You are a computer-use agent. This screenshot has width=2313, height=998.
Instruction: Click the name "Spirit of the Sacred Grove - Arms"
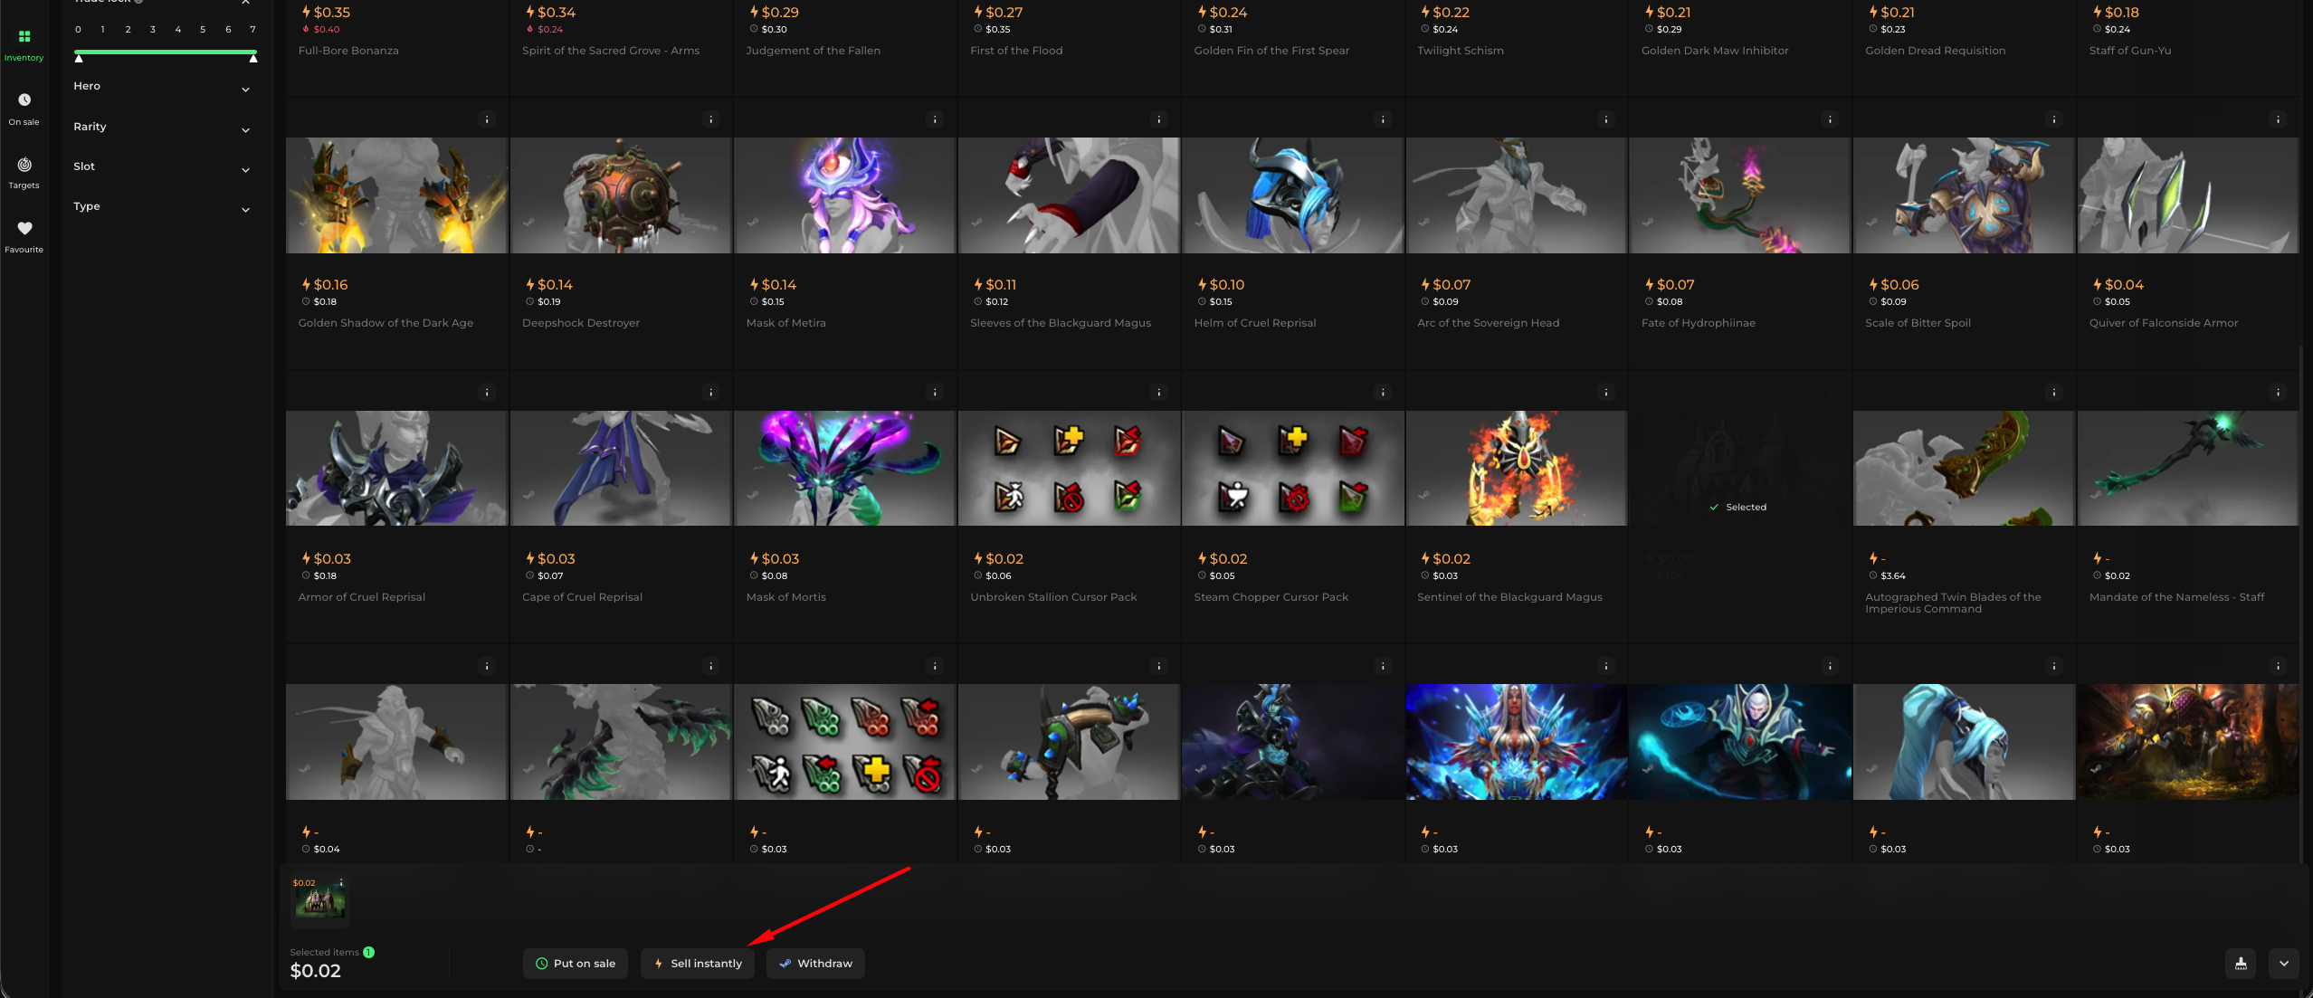coord(611,51)
